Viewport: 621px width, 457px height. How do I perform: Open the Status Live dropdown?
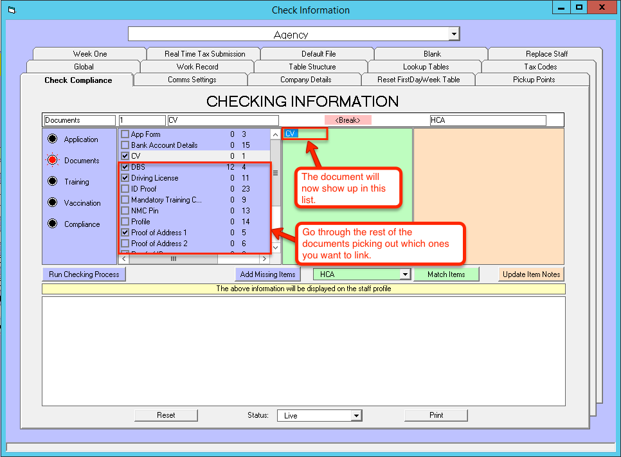click(x=356, y=416)
